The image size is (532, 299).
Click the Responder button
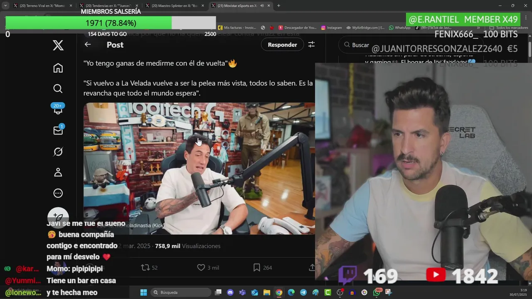tap(282, 44)
